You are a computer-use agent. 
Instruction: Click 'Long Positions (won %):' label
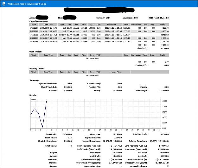pos(136,146)
